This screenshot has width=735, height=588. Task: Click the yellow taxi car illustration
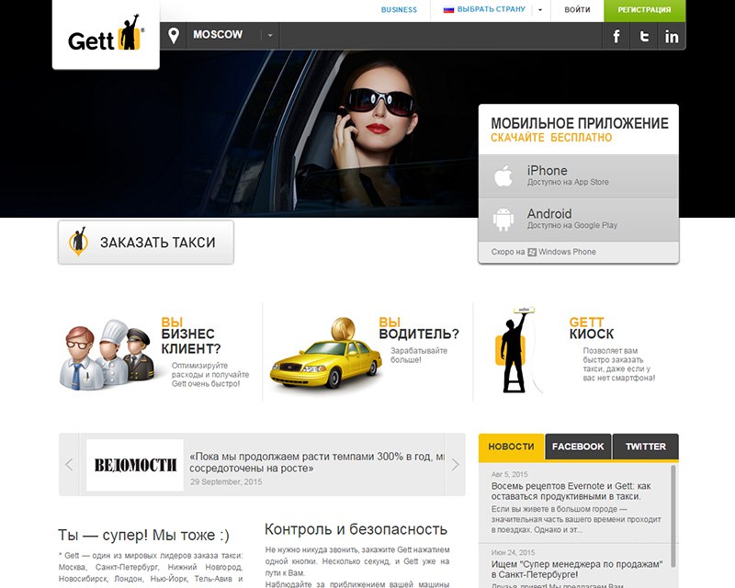[x=326, y=354]
